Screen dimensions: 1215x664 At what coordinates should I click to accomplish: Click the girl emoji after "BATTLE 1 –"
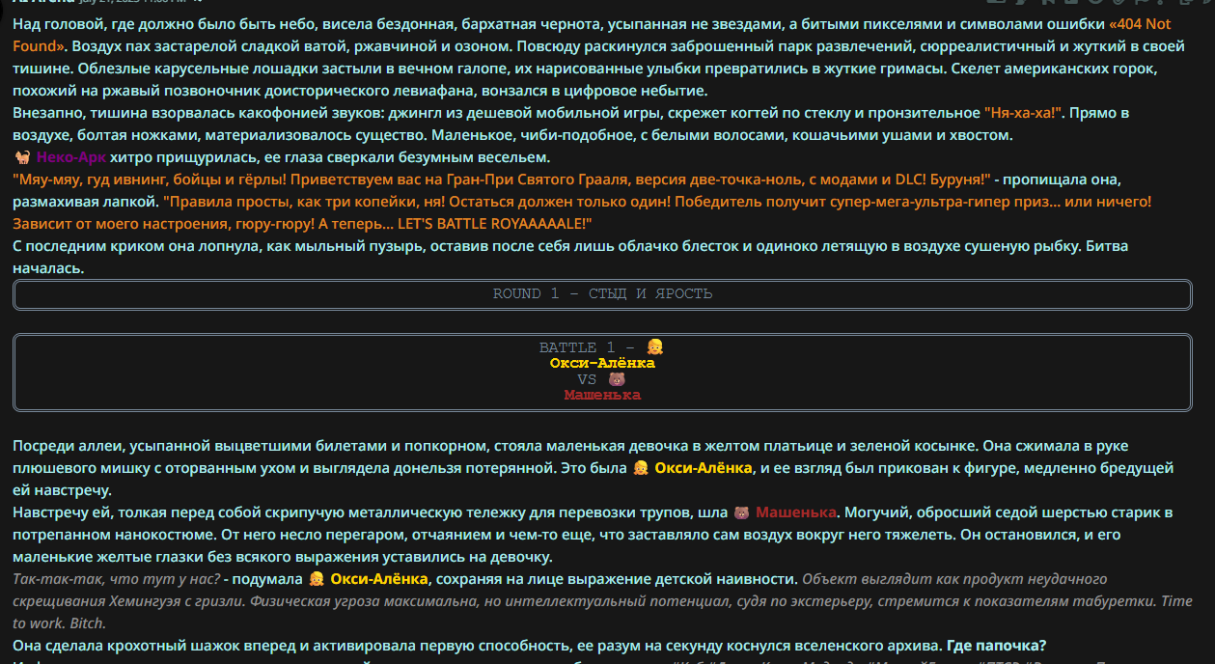click(655, 347)
